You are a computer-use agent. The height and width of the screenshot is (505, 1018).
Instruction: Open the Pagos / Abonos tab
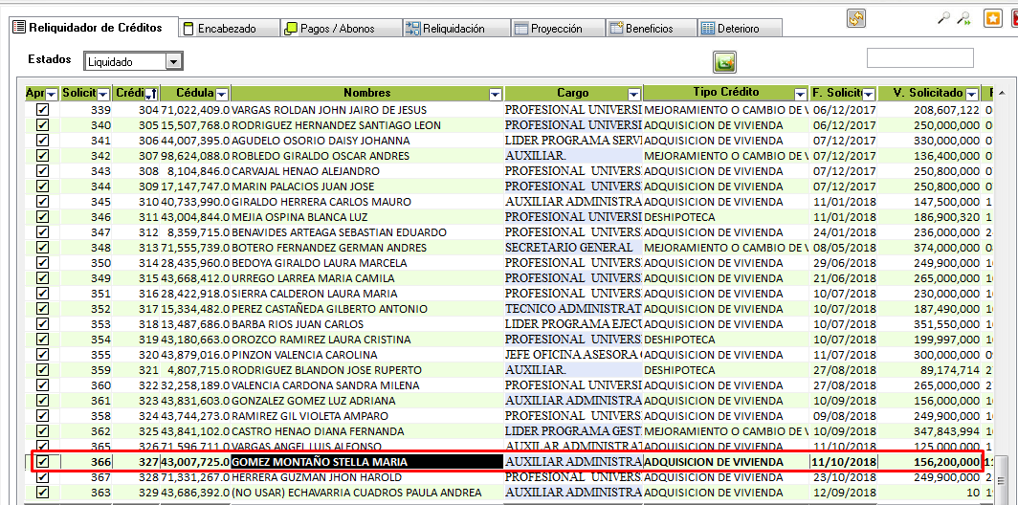coord(341,29)
